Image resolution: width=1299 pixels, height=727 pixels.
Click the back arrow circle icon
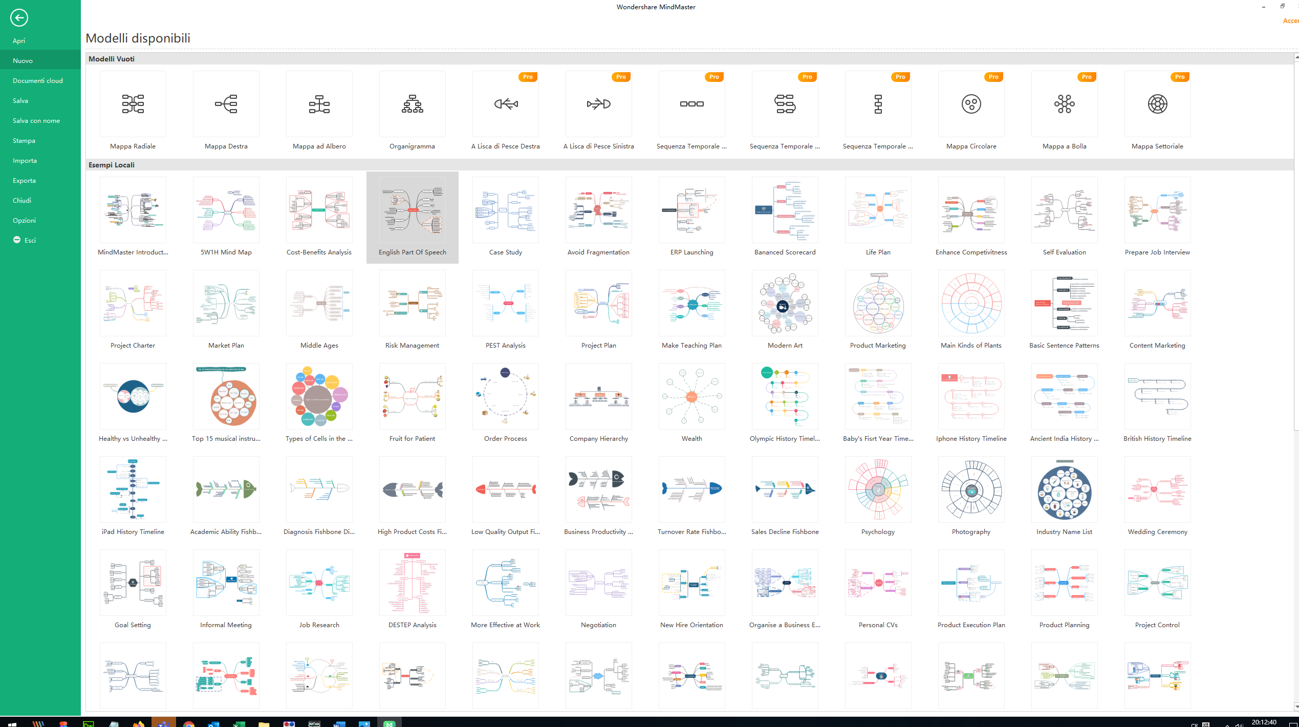(x=19, y=18)
